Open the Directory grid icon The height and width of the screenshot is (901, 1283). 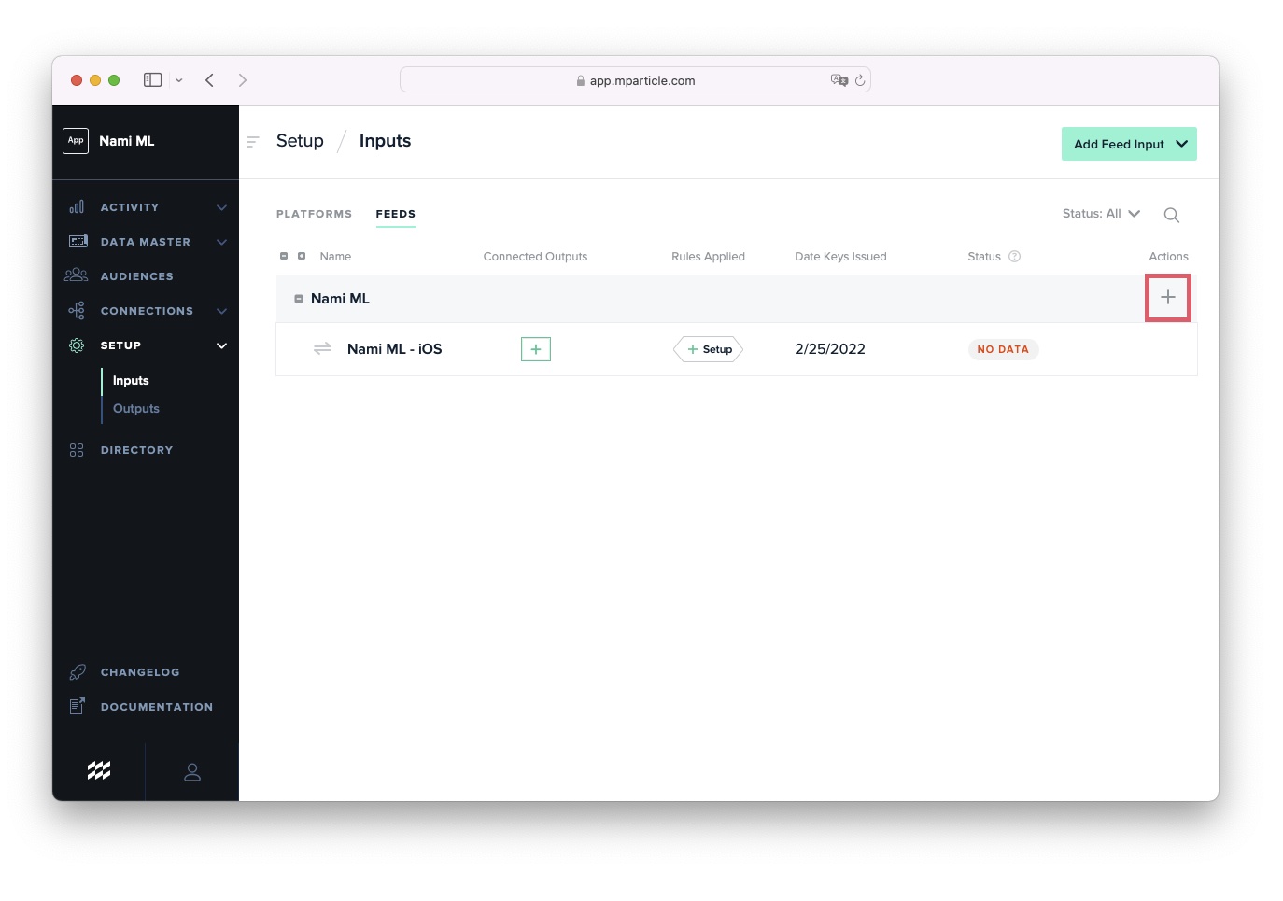pos(77,450)
